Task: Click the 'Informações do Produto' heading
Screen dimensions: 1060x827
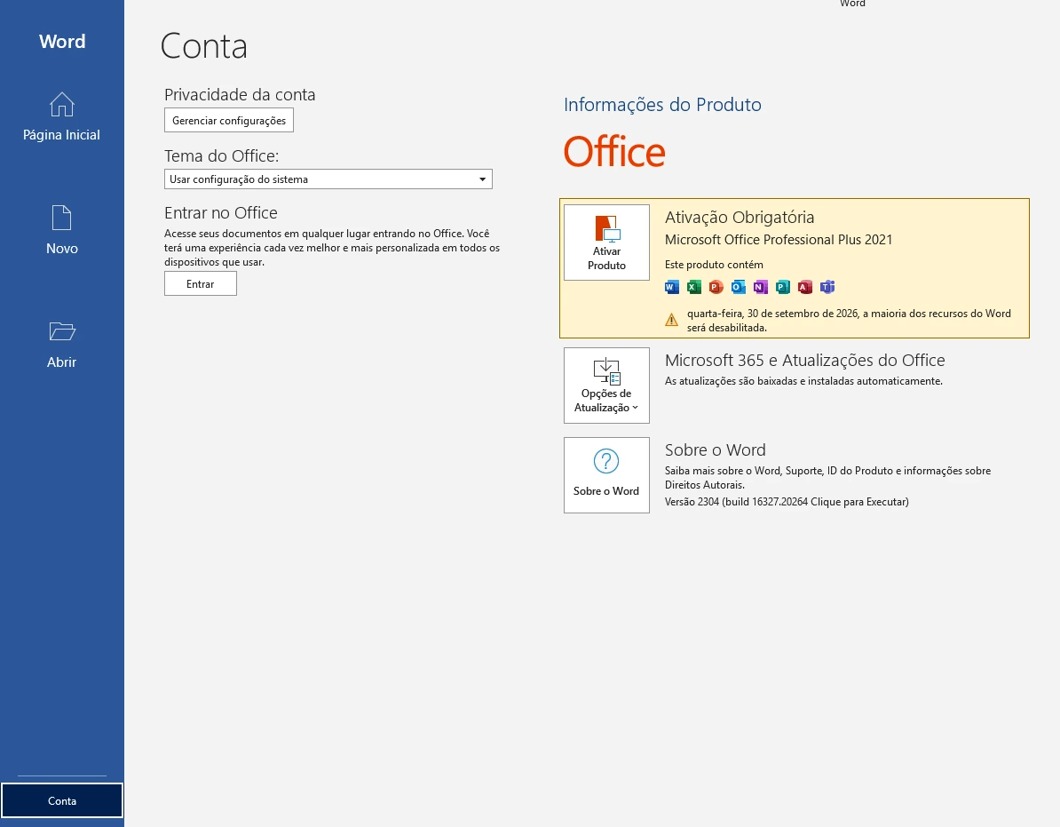Action: (662, 105)
